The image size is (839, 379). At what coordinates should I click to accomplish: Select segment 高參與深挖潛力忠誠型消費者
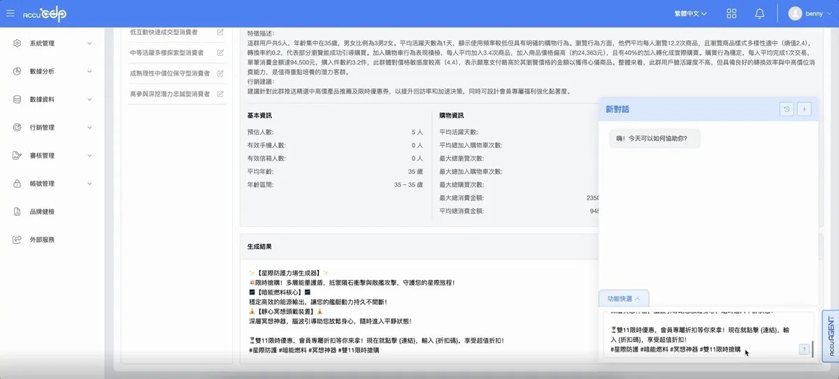(170, 94)
